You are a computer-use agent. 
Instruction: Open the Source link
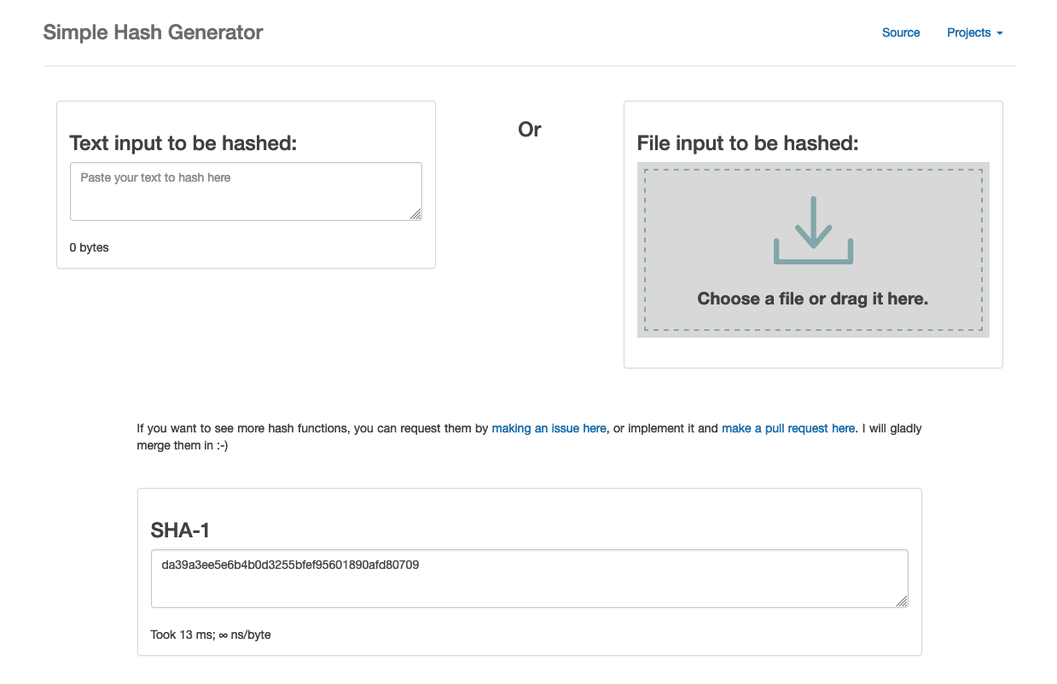click(x=901, y=32)
